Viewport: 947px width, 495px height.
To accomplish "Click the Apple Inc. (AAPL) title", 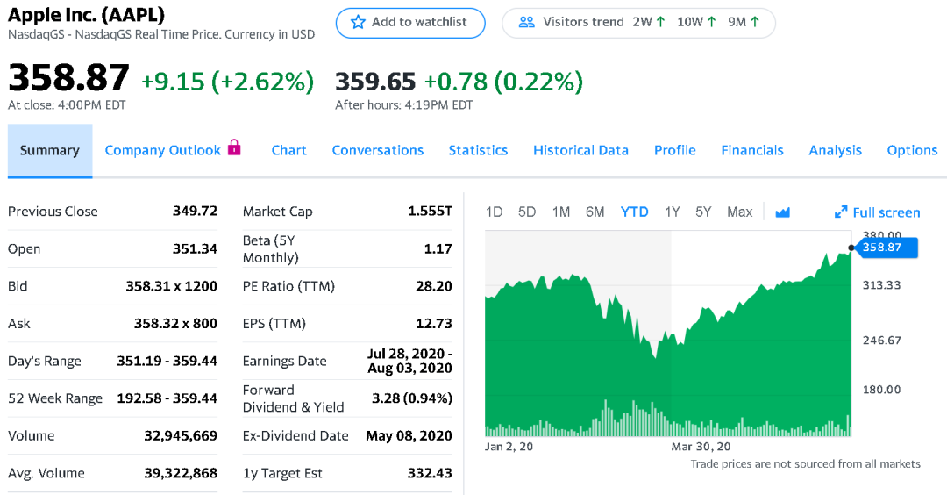I will tap(86, 15).
